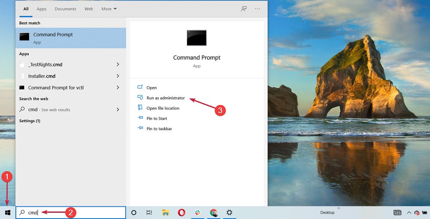Image resolution: width=430 pixels, height=219 pixels.
Task: Click the Windows Start button
Action: [x=7, y=212]
